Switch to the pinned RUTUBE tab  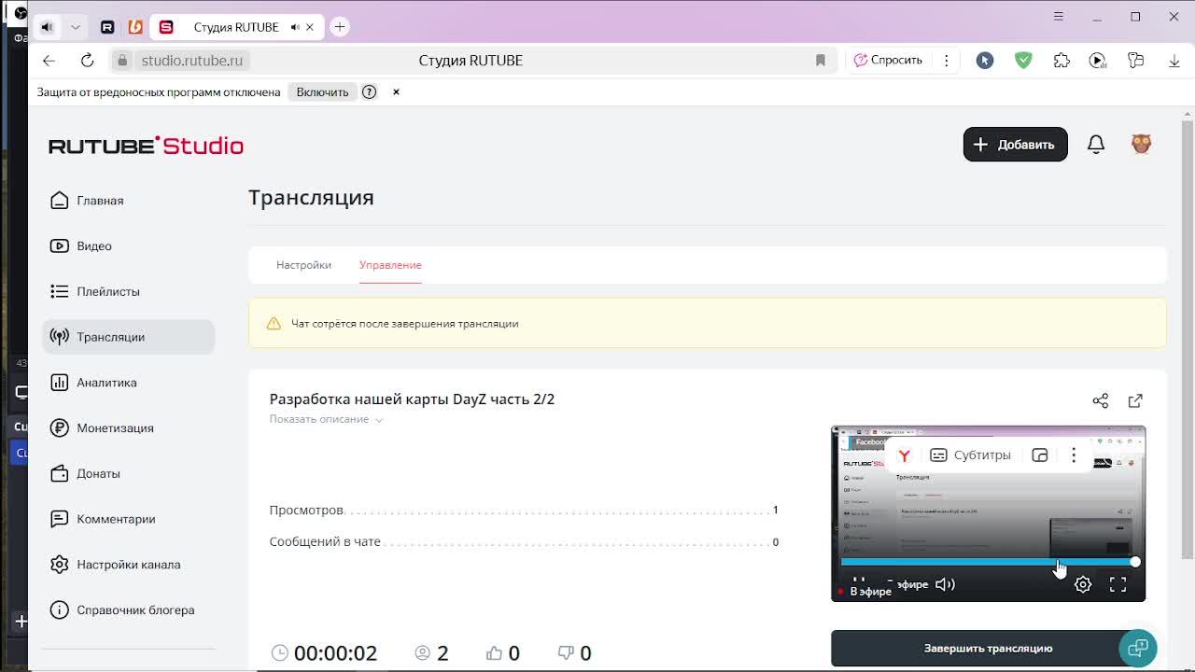pos(107,27)
